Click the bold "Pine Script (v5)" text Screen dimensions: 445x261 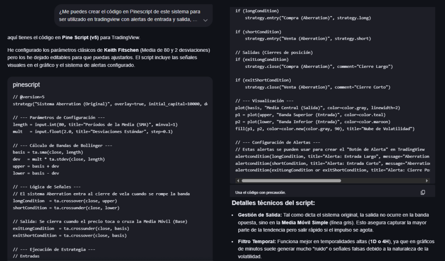80,37
